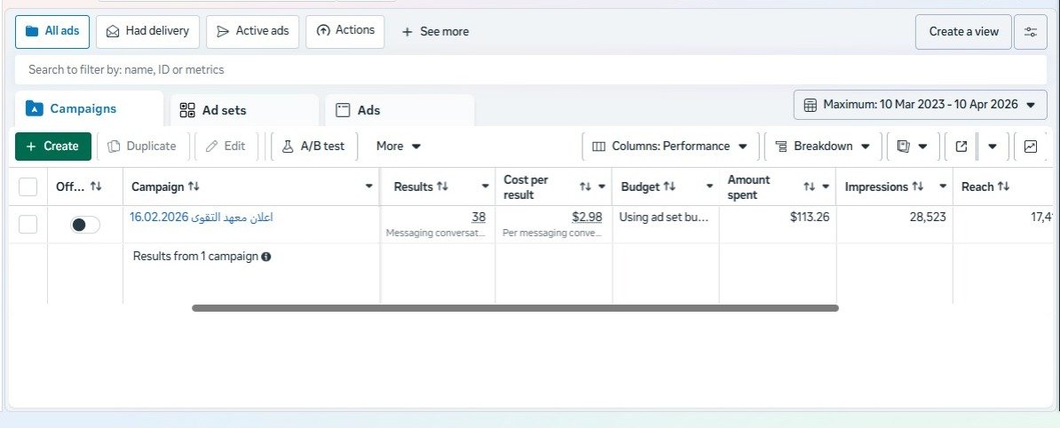
Task: Check the select-all campaigns checkbox
Action: coord(28,186)
